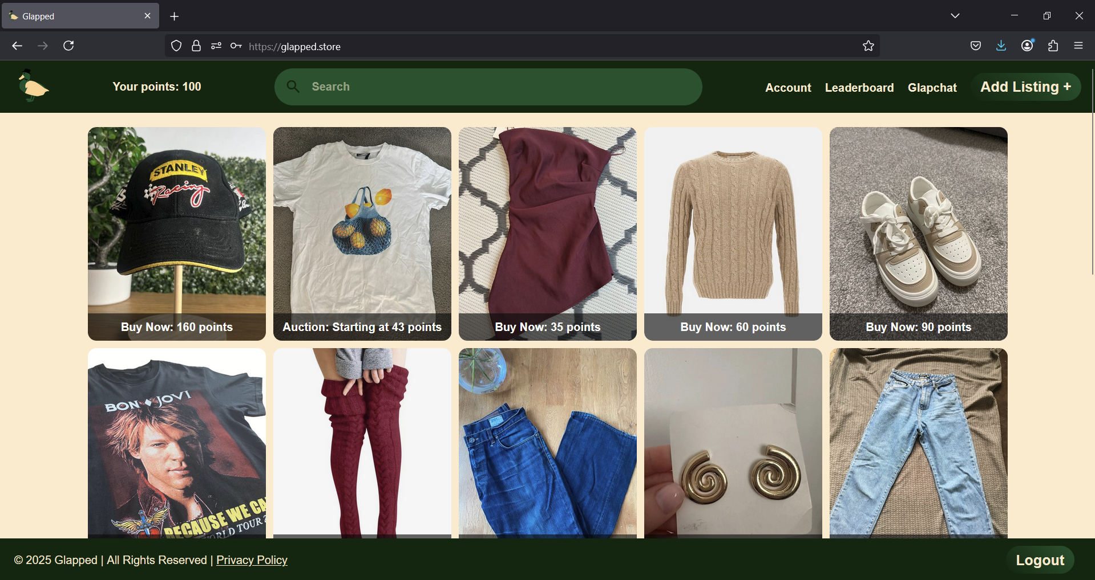
Task: Click the saved password key icon
Action: 236,46
